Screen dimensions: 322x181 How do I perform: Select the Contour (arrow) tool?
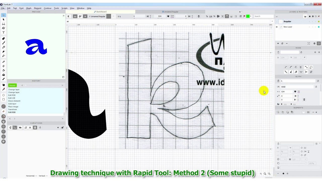pos(4,15)
